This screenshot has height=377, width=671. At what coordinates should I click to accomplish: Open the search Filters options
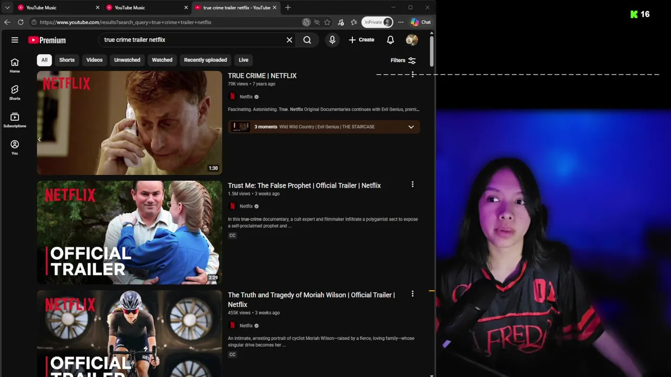[403, 60]
